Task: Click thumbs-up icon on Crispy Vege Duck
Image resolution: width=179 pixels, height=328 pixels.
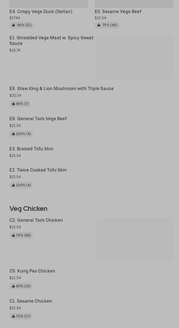Action: click(13, 25)
